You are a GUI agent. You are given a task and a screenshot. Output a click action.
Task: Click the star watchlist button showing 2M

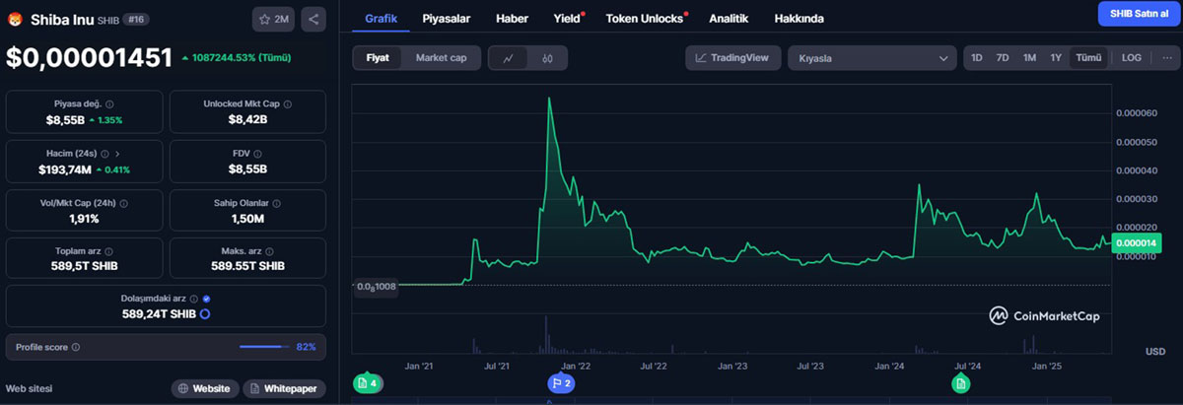[x=274, y=19]
